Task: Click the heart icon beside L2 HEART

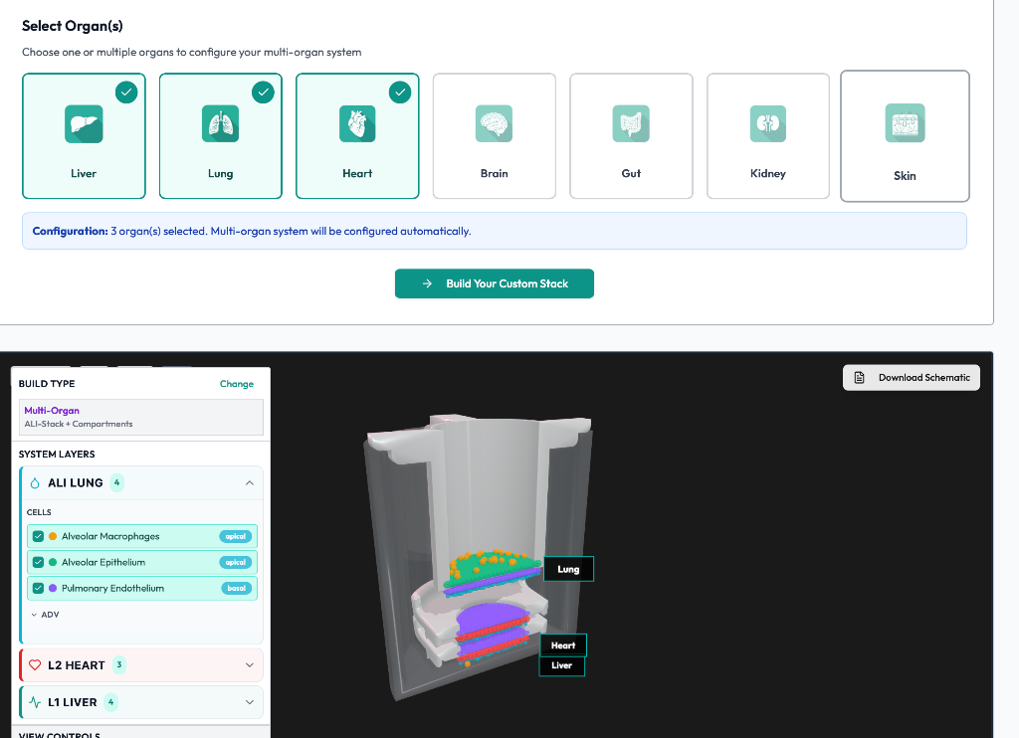Action: 35,665
